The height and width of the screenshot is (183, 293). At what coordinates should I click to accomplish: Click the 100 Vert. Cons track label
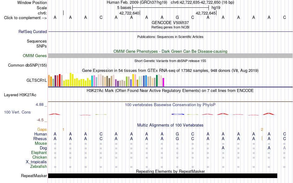17,112
